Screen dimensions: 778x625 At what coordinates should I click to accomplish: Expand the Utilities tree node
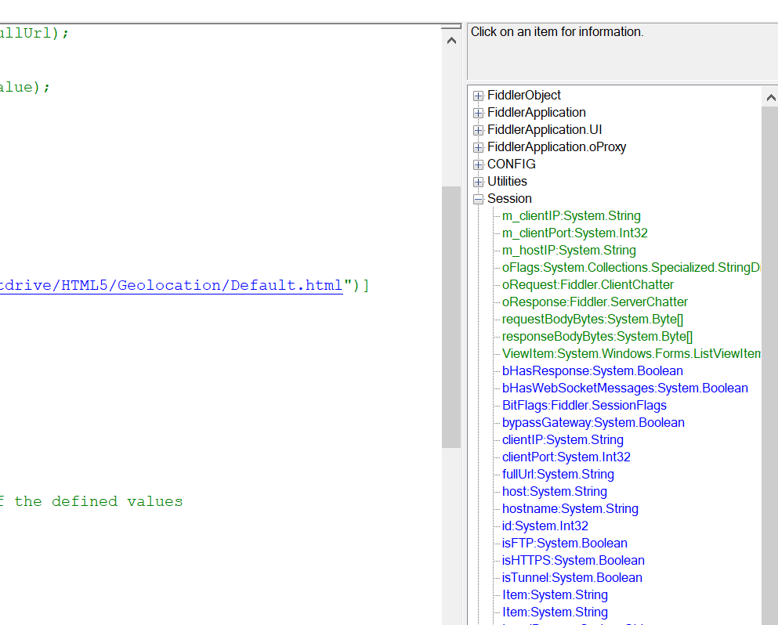(x=478, y=182)
